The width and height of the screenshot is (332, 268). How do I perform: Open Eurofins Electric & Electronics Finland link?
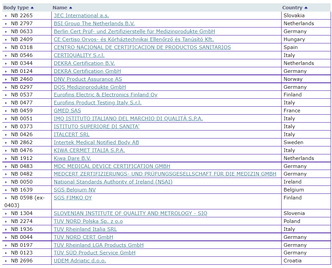coord(106,94)
